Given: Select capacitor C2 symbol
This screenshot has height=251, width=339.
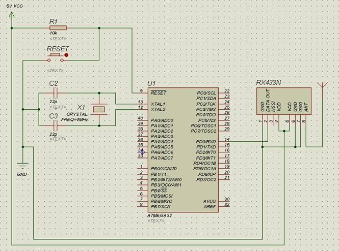Looking at the screenshot, I should point(55,93).
